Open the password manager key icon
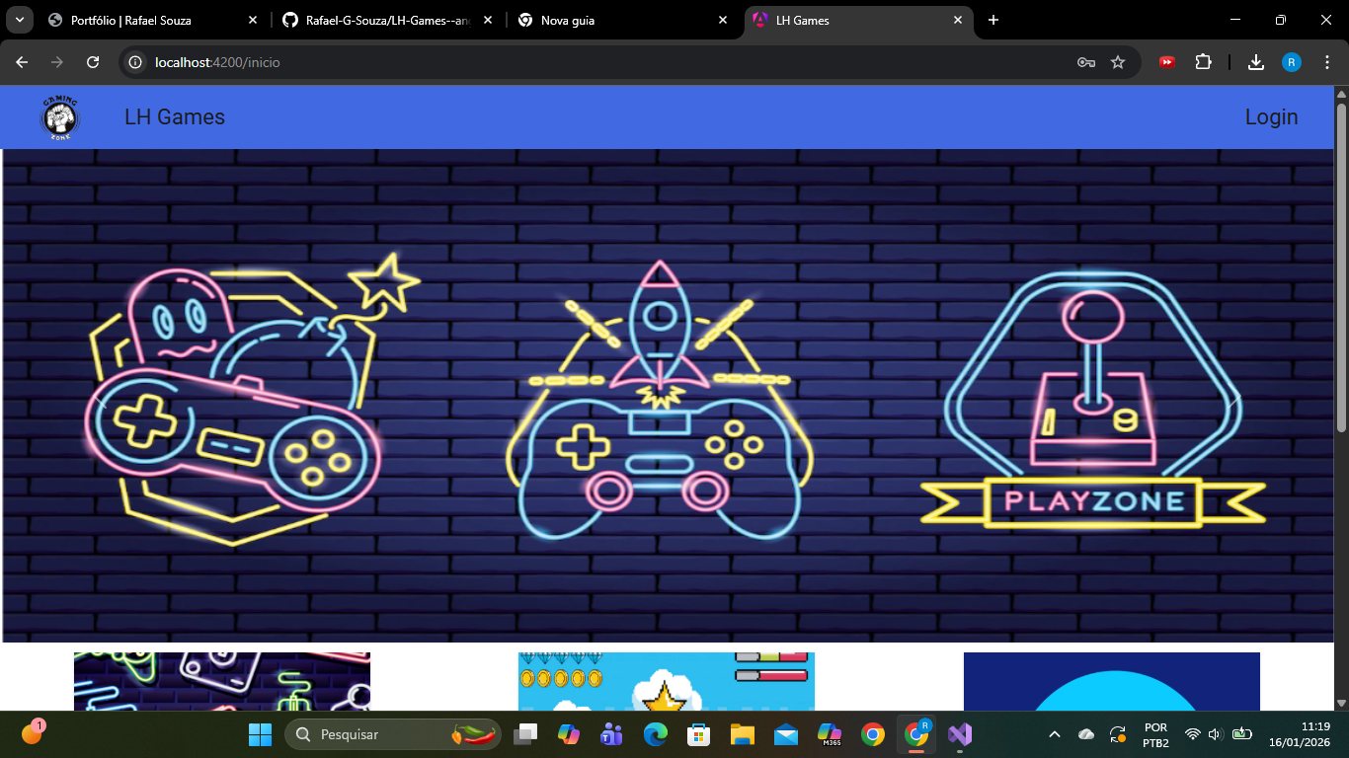Image resolution: width=1349 pixels, height=758 pixels. (x=1085, y=61)
